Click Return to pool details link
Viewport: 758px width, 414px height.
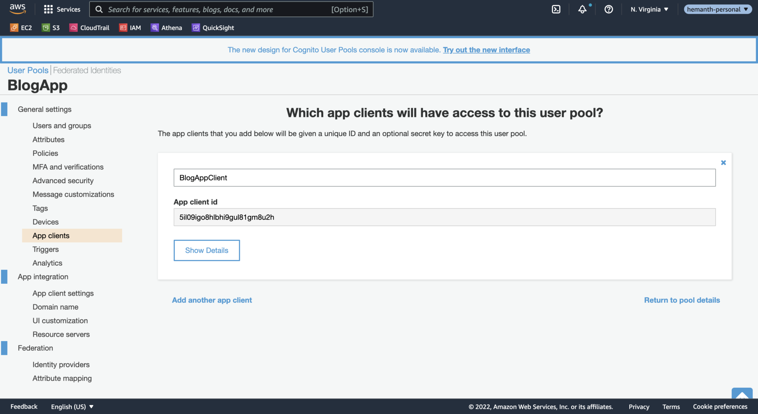(x=682, y=300)
